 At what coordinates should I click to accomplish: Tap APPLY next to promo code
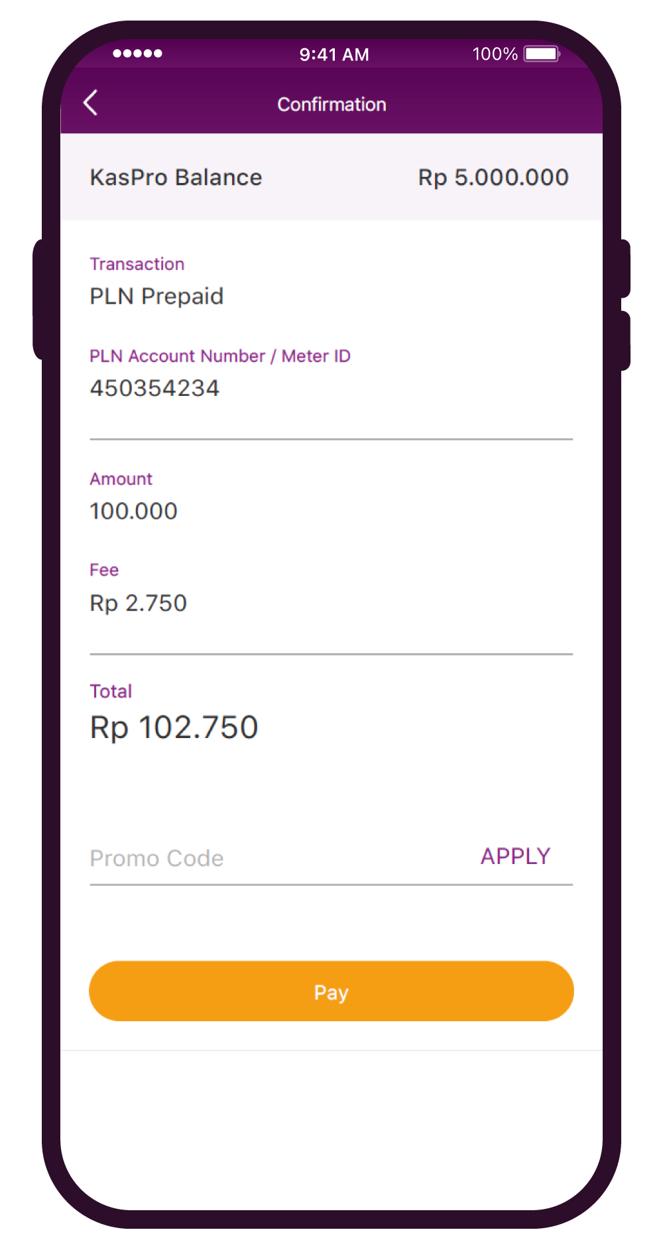point(515,856)
